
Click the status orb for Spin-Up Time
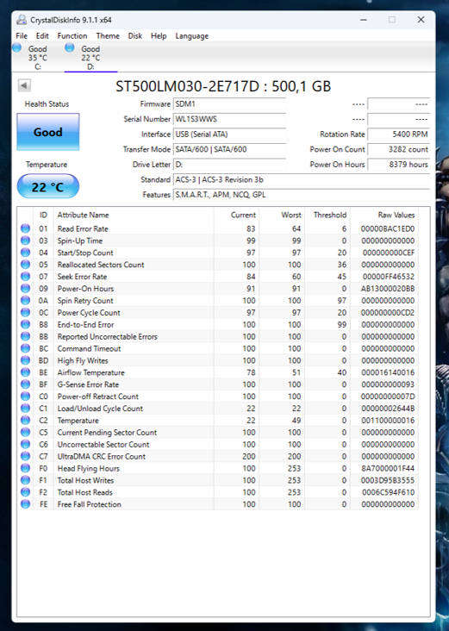(x=25, y=241)
